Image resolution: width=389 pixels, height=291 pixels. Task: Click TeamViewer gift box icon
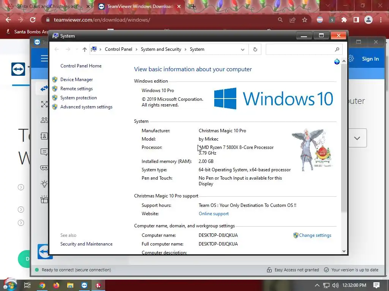44,199
